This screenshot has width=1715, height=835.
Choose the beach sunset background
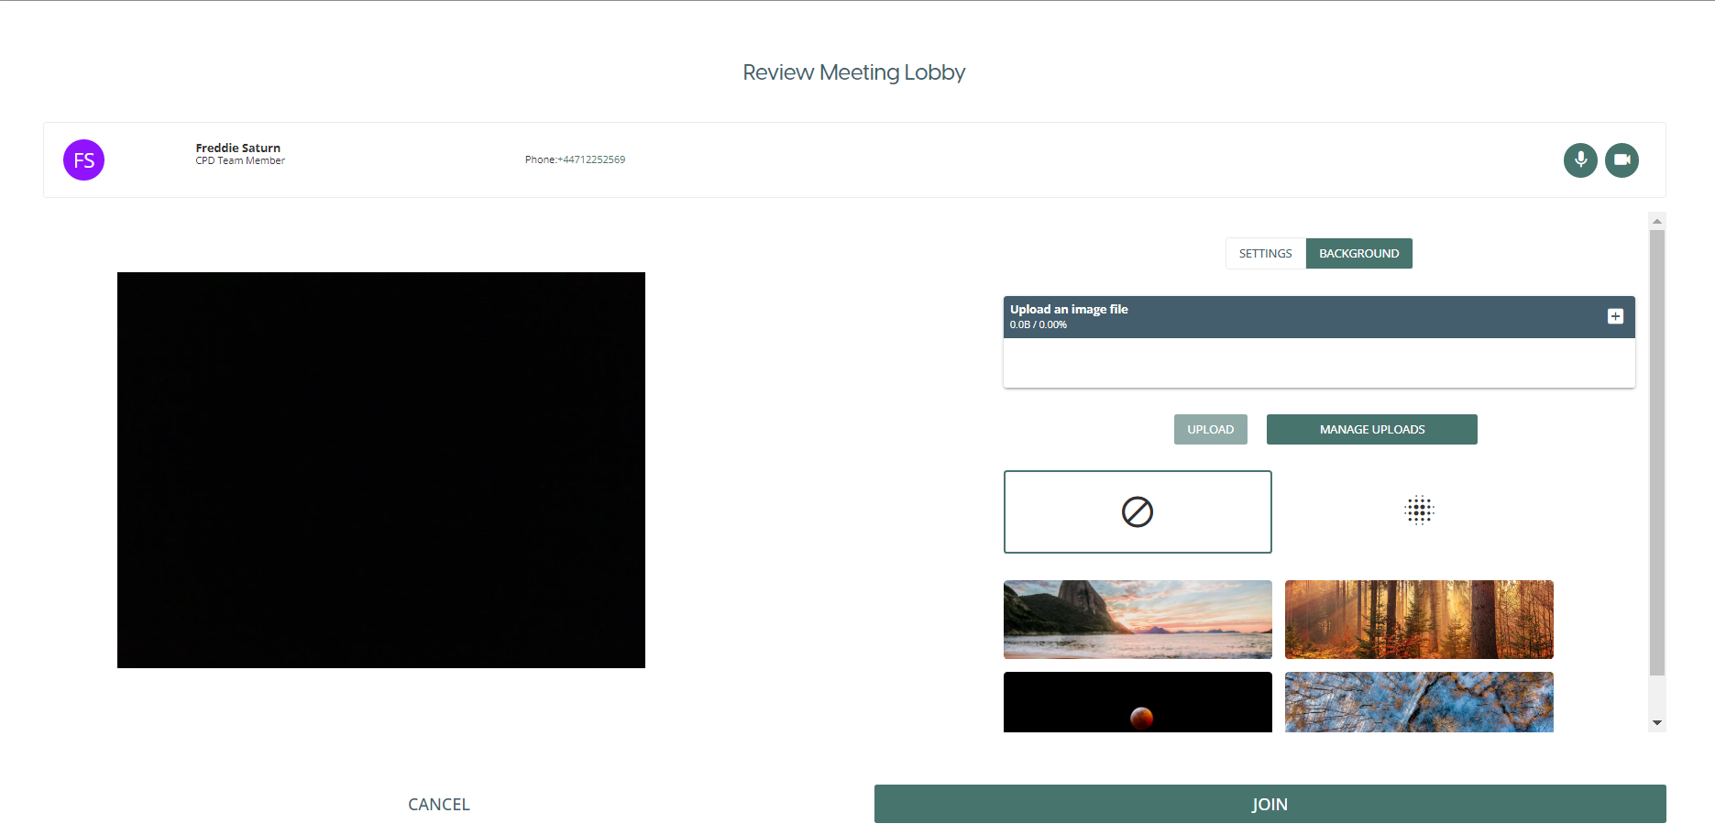pos(1138,620)
